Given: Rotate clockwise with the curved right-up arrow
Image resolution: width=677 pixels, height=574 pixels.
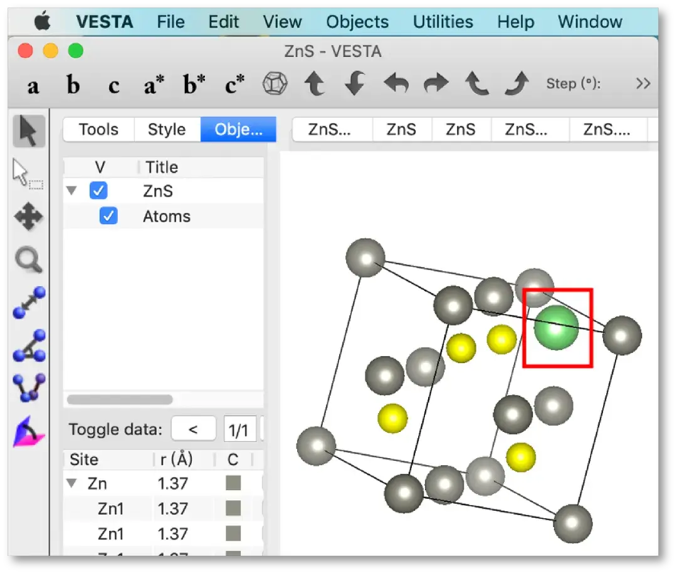Looking at the screenshot, I should (x=517, y=83).
